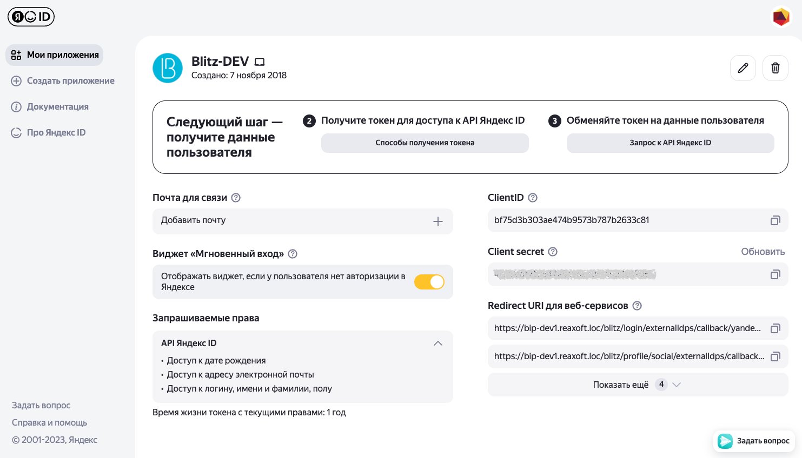The width and height of the screenshot is (802, 458).
Task: Open the user avatar in top corner
Action: tap(781, 17)
